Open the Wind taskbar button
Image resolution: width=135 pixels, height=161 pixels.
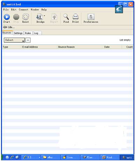(110, 158)
